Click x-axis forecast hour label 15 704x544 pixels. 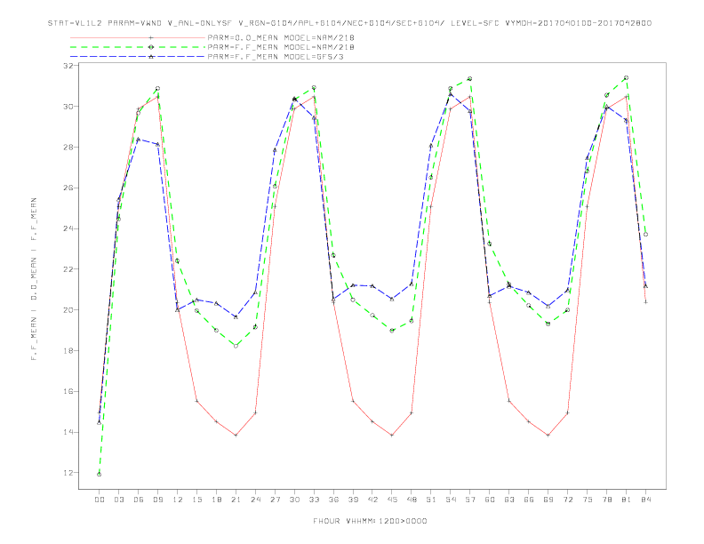(x=196, y=500)
